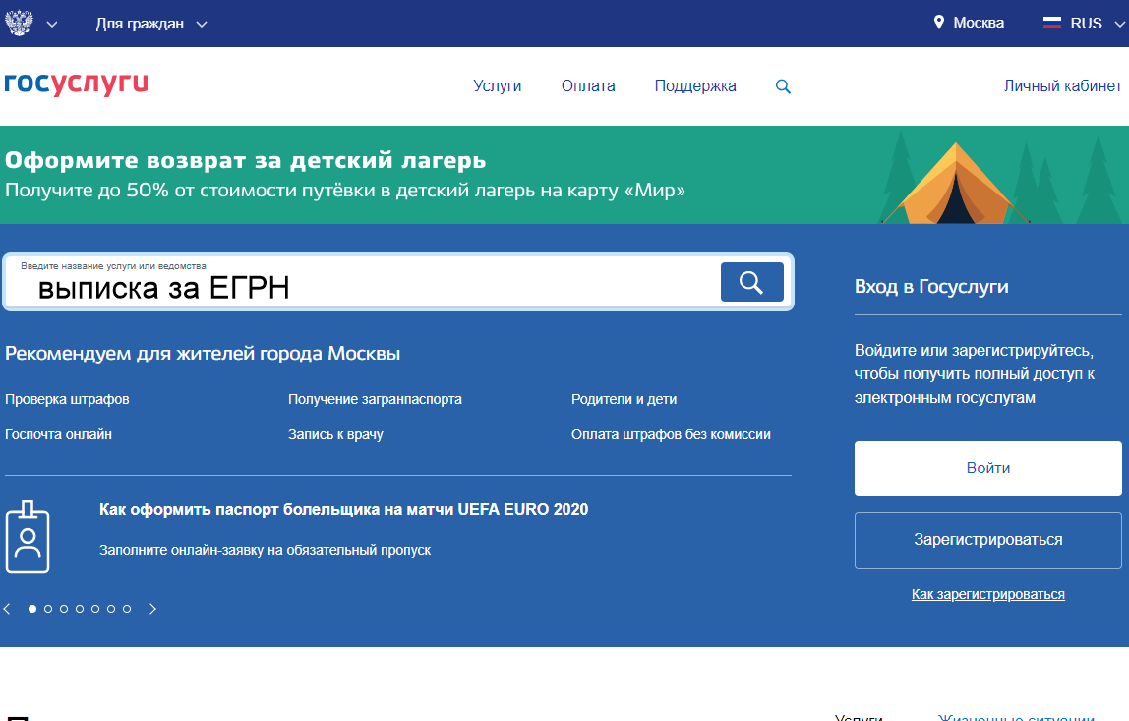
Task: Click the 'Зарегистрироваться' button
Action: (987, 540)
